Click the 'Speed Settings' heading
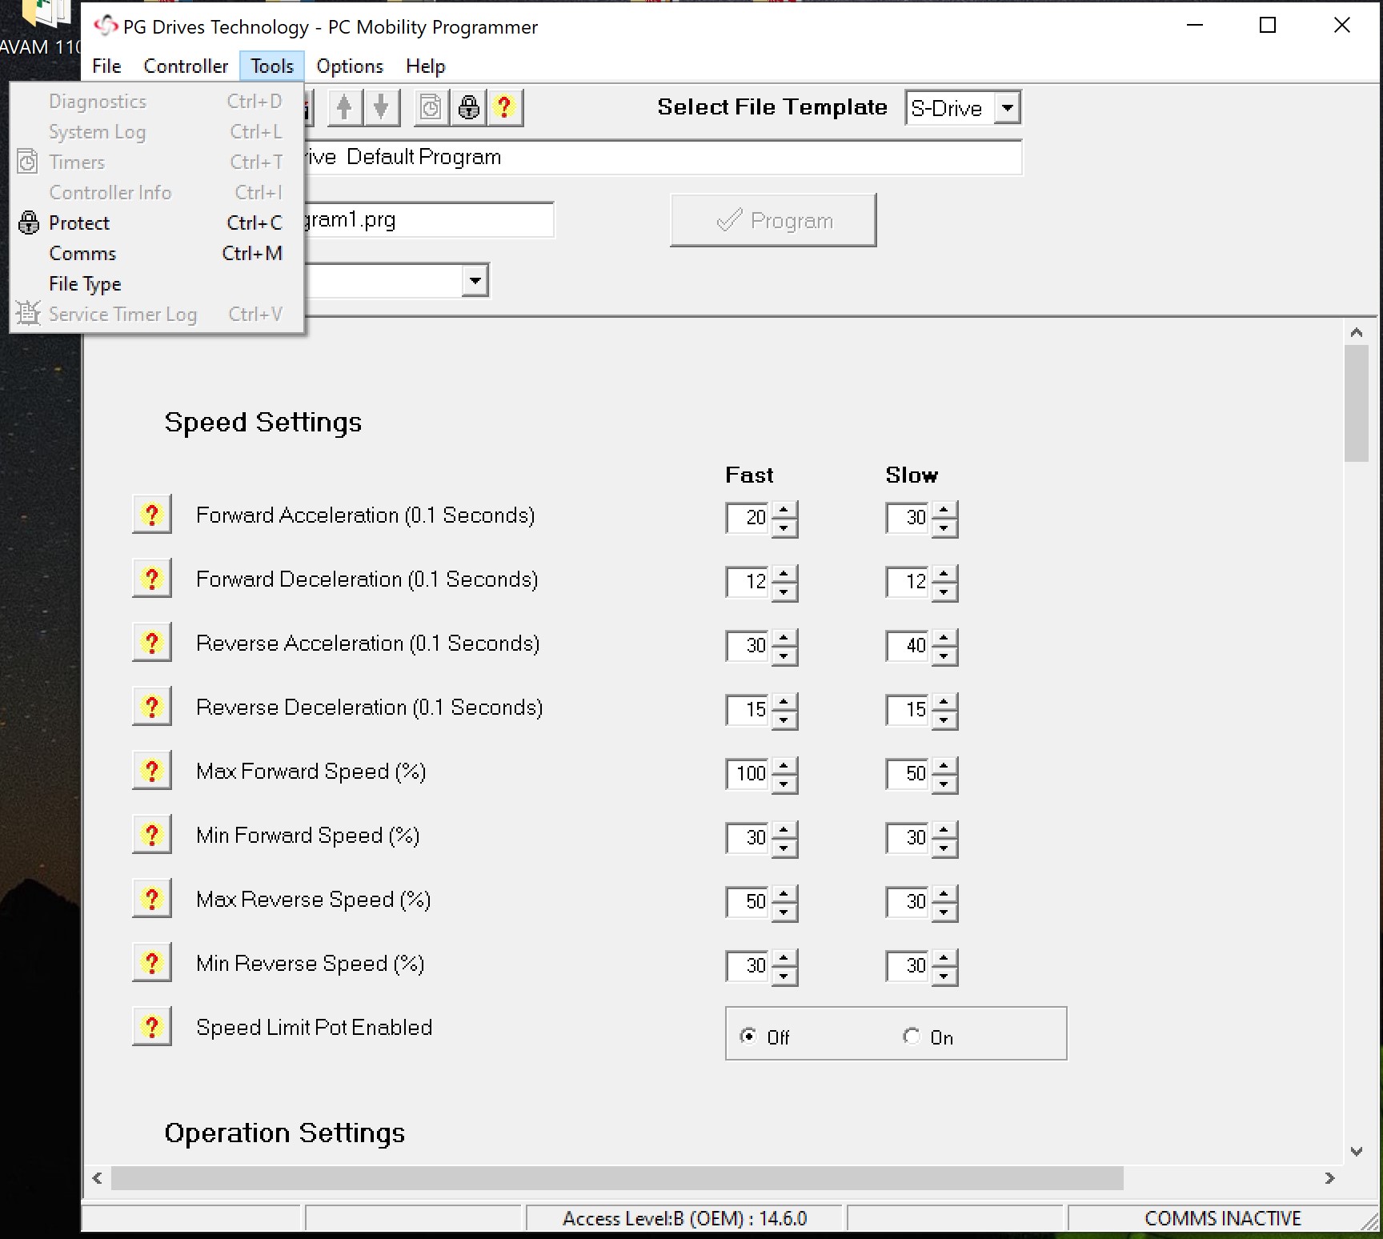 click(x=263, y=423)
